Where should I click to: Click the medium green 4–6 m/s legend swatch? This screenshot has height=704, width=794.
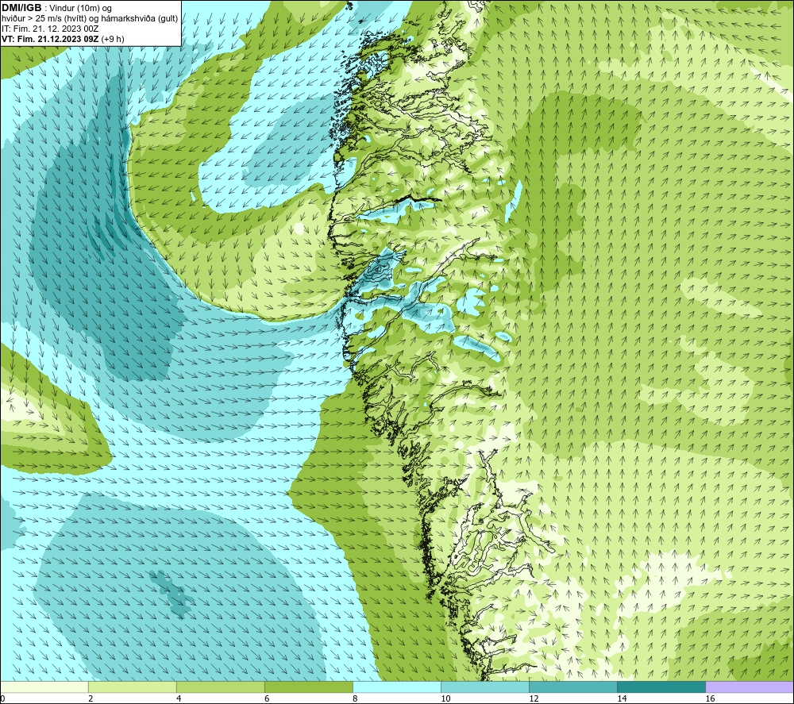(x=220, y=687)
